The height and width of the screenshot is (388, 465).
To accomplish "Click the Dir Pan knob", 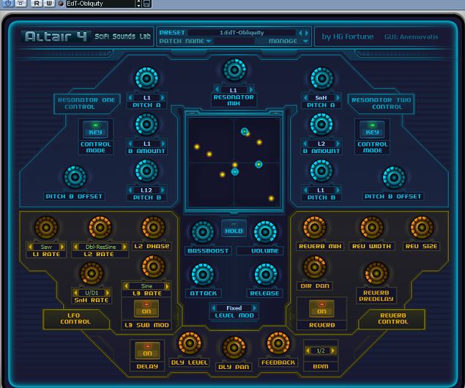I will [x=314, y=267].
